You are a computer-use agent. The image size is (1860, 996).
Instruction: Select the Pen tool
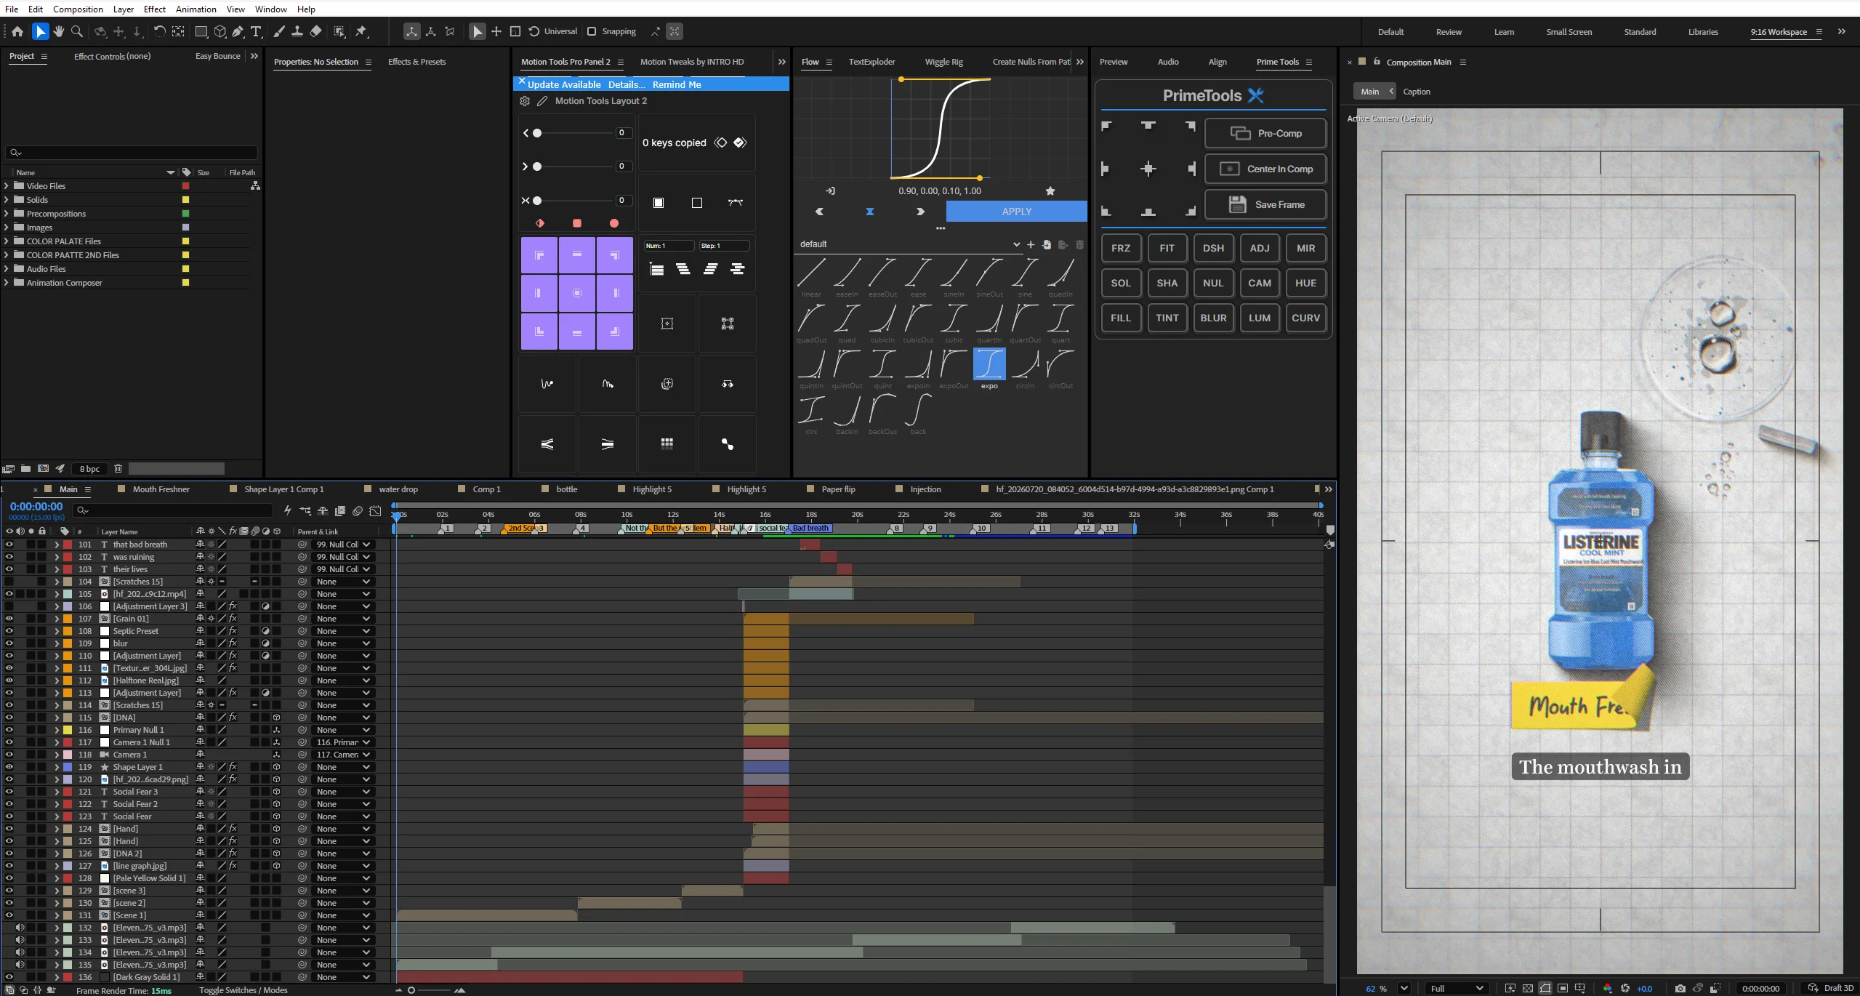click(238, 31)
